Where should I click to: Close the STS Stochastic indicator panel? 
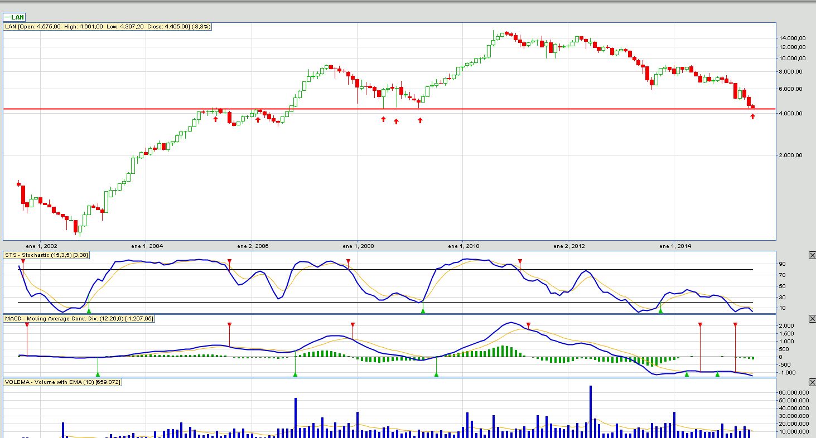click(x=812, y=255)
